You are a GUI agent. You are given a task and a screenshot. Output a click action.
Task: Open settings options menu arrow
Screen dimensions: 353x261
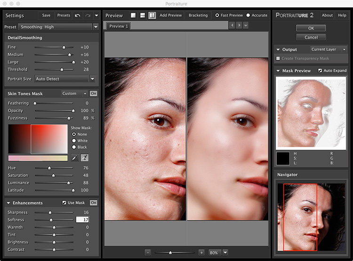tap(96, 16)
